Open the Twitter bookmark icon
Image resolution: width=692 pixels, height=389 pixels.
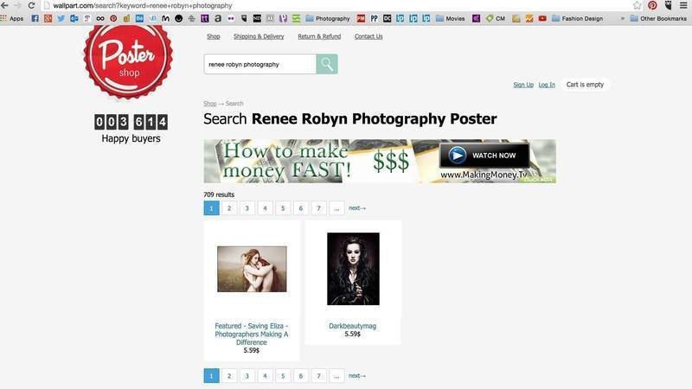[61, 18]
